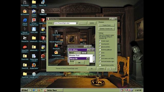
Task: Open the Network Neighborhood desktop icon
Action: coord(25,31)
